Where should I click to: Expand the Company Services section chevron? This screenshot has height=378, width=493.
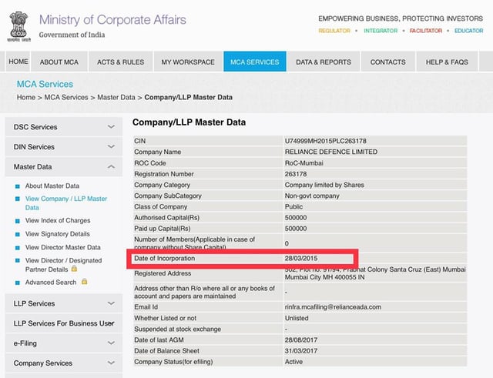pos(111,363)
